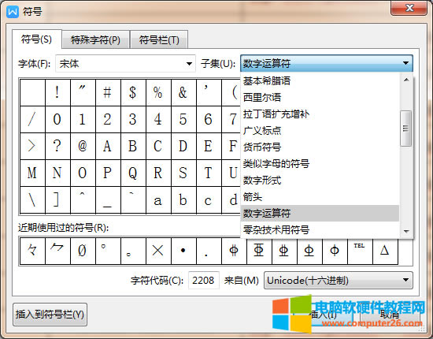433x339 pixels.
Task: Pick the % symbol in the grid
Action: coord(158,92)
